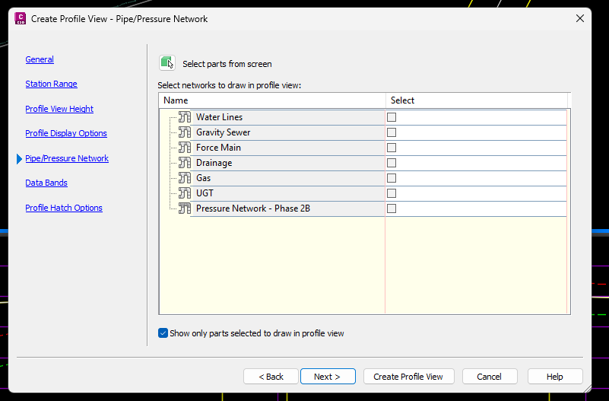
Task: Jump to Profile Display Options
Action: click(x=66, y=133)
